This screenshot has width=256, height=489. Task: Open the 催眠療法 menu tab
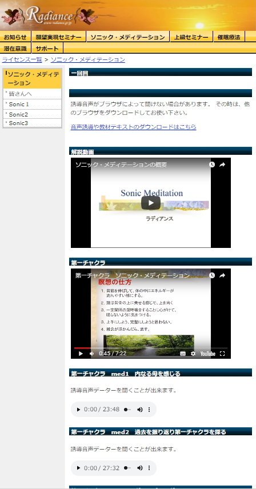click(x=229, y=37)
